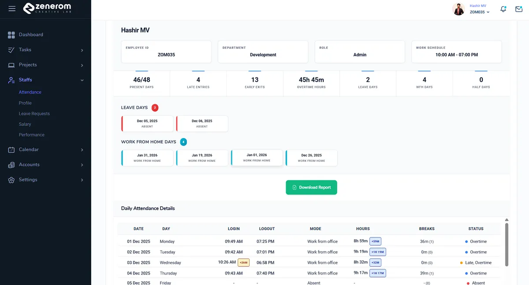The width and height of the screenshot is (529, 285).
Task: Open the ZOM035 user dropdown
Action: pos(480,12)
